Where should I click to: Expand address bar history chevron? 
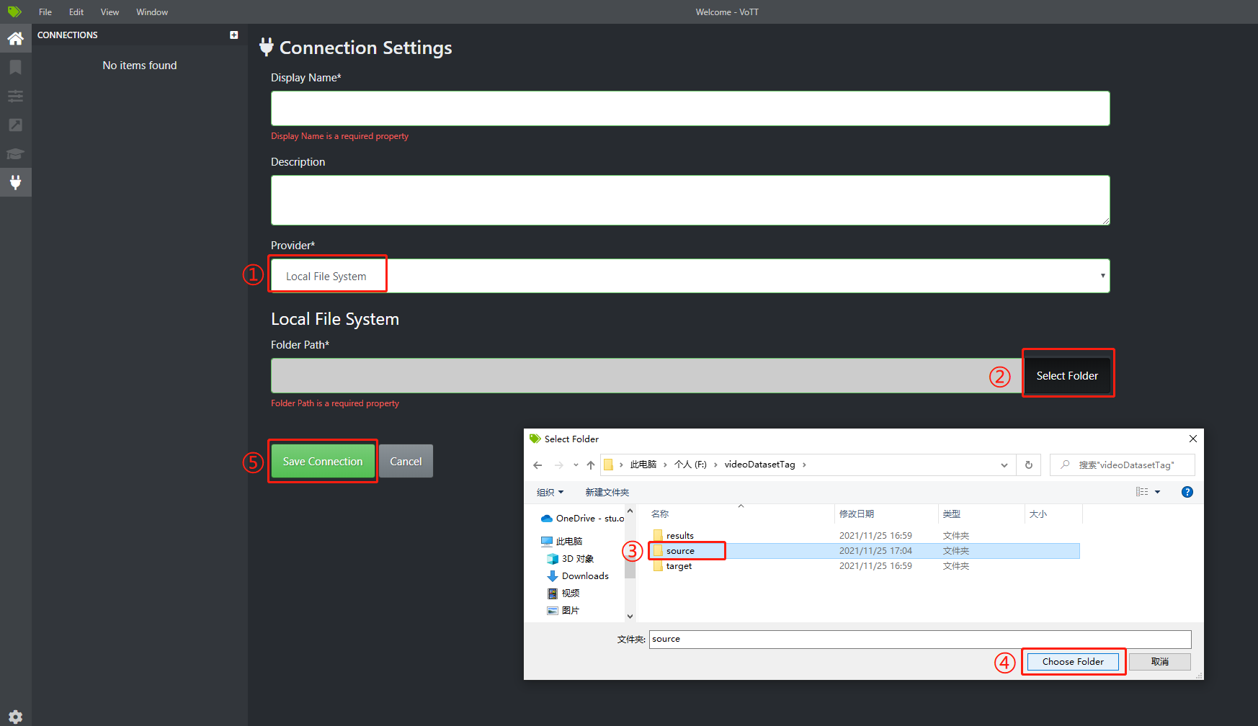click(x=1004, y=465)
